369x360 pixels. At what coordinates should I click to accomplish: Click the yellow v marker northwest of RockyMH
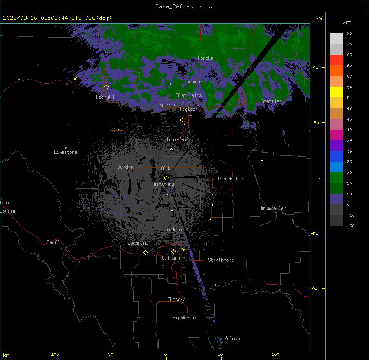coord(75,79)
